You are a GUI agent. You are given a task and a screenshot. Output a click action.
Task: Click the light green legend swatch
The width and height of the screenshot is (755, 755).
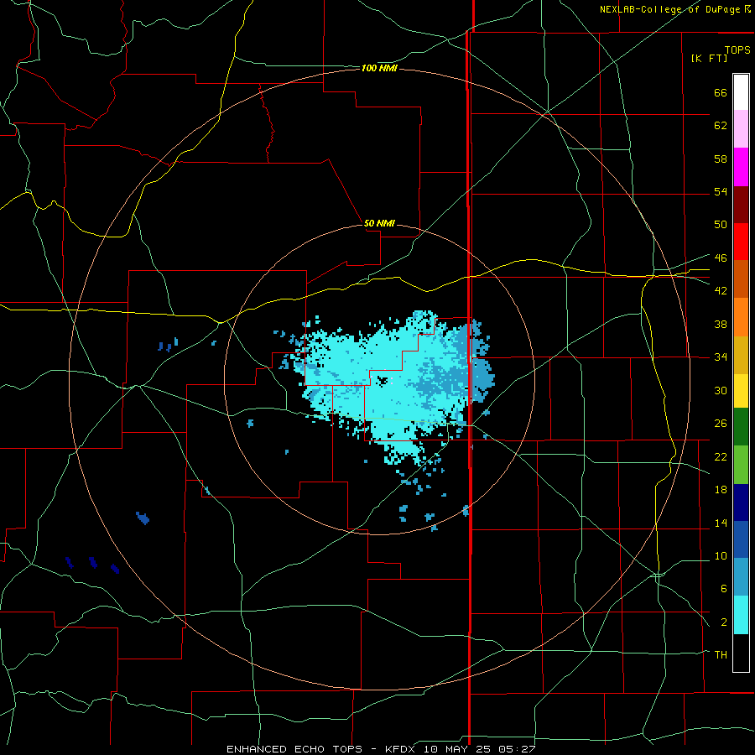[x=741, y=465]
